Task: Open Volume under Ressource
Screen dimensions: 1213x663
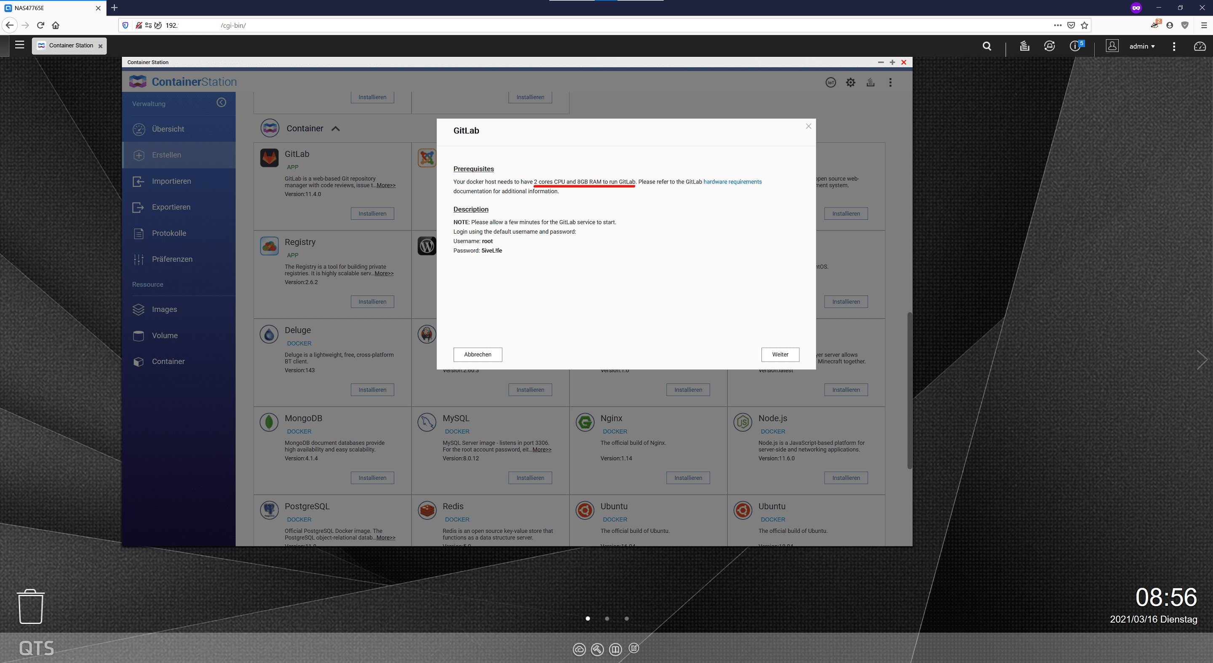Action: point(179,335)
